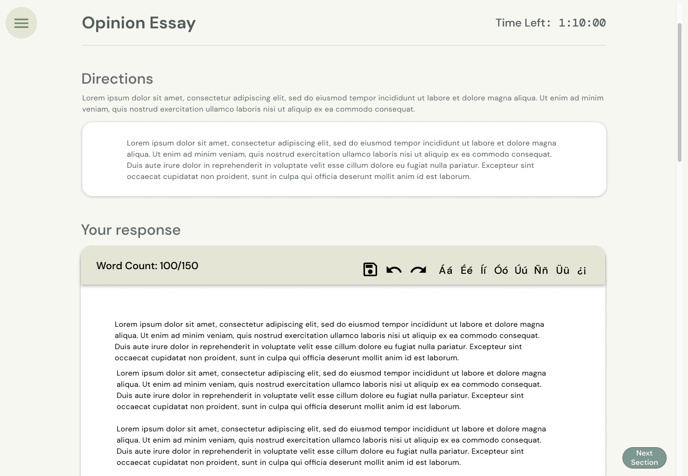Click the save icon in editor toolbar
The height and width of the screenshot is (476, 688).
pyautogui.click(x=370, y=270)
